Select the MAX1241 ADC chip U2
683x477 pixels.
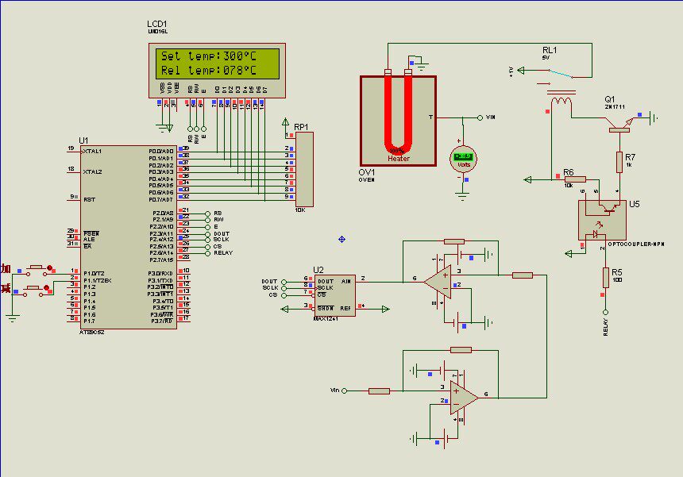click(x=334, y=294)
